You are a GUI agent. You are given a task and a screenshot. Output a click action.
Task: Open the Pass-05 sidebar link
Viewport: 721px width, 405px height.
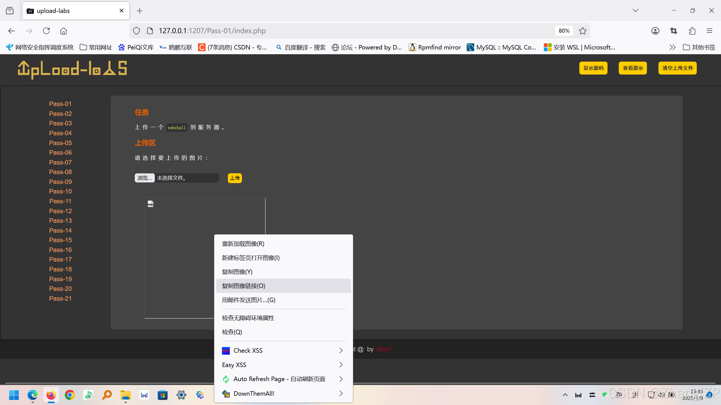[x=60, y=143]
